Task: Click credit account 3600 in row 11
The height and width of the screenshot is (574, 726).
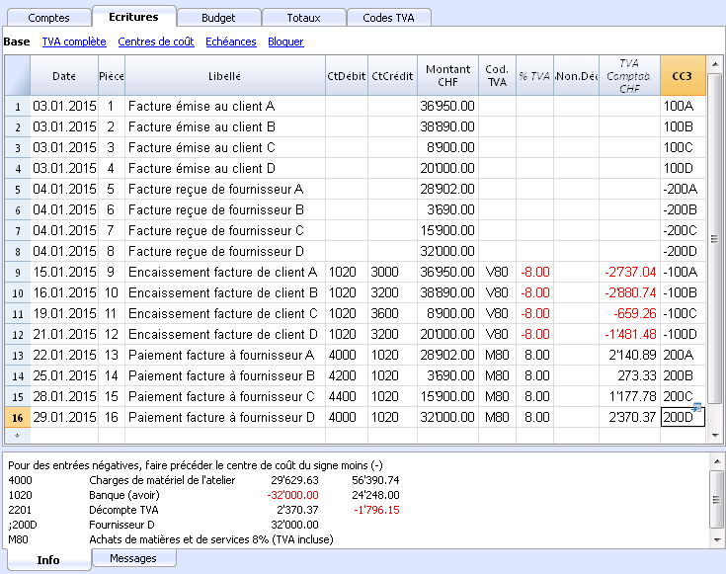Action: click(x=393, y=313)
